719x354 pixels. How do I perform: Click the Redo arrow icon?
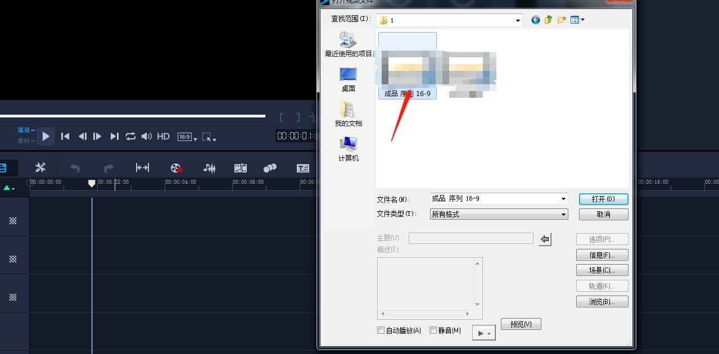[x=109, y=167]
